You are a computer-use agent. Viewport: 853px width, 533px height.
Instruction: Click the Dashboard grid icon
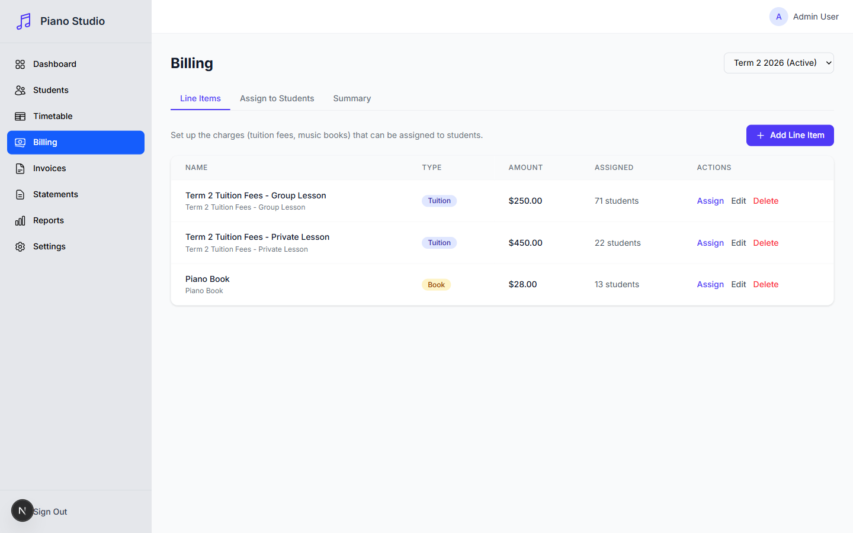coord(20,64)
